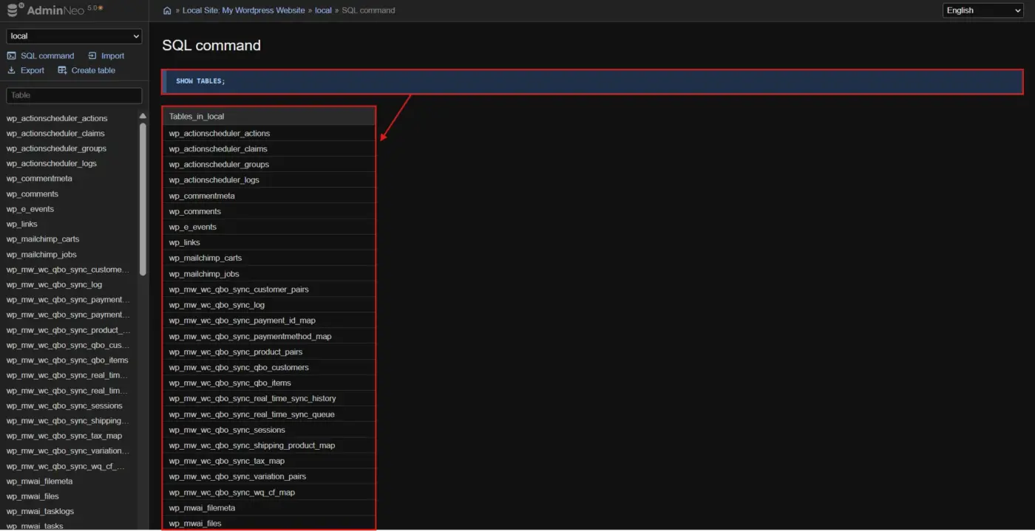This screenshot has width=1035, height=531.
Task: Select wp_commentmeta in the results table
Action: tap(269, 196)
